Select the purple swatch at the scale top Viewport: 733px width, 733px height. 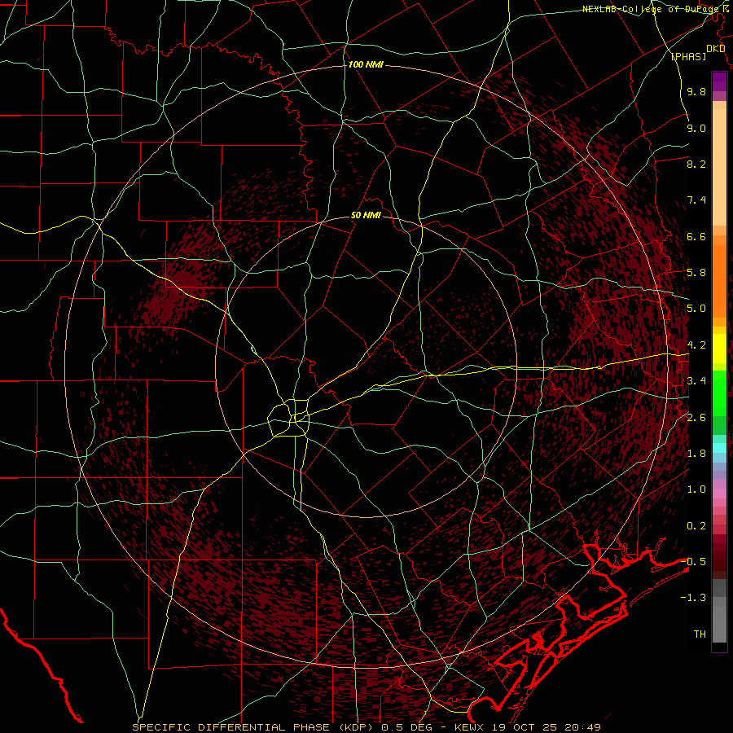point(719,81)
